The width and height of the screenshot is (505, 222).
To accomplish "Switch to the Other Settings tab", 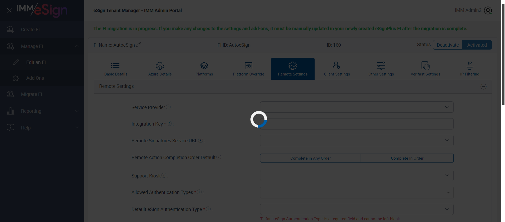I will click(381, 69).
